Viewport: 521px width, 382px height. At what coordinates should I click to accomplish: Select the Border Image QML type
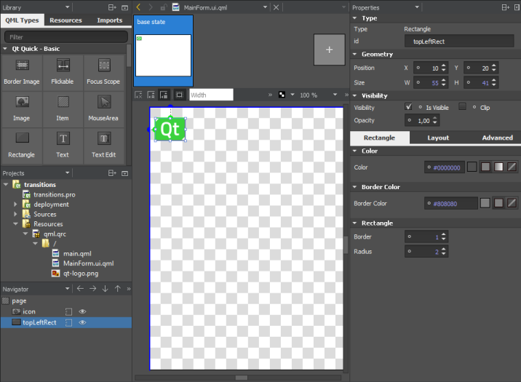pos(22,73)
